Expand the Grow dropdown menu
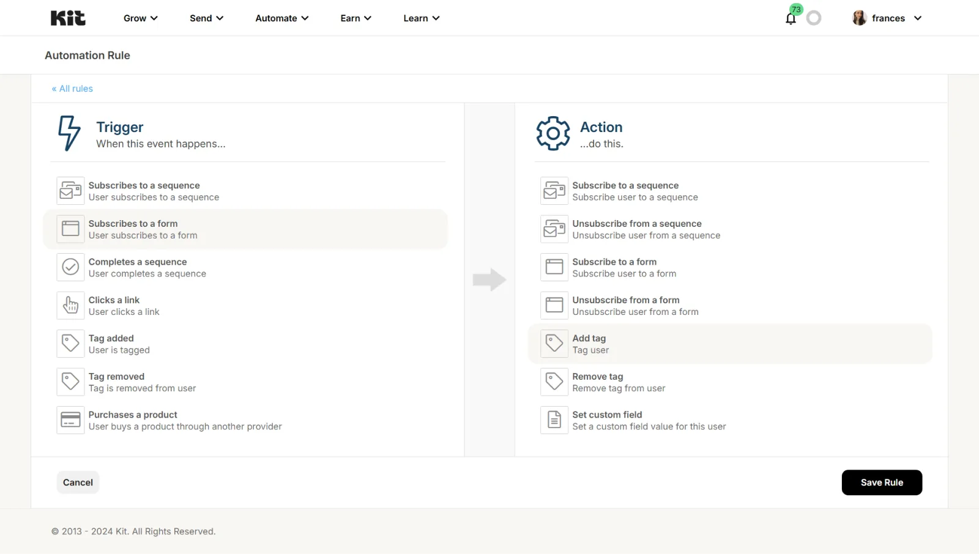The width and height of the screenshot is (979, 554). coord(140,18)
